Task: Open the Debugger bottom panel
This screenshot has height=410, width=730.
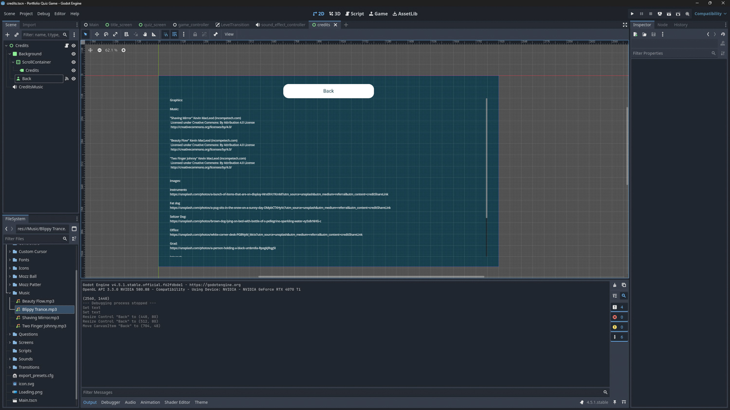Action: pos(110,402)
